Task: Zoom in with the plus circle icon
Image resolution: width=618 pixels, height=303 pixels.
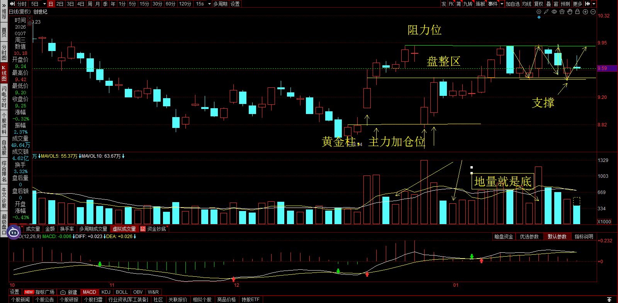Action: [x=585, y=12]
